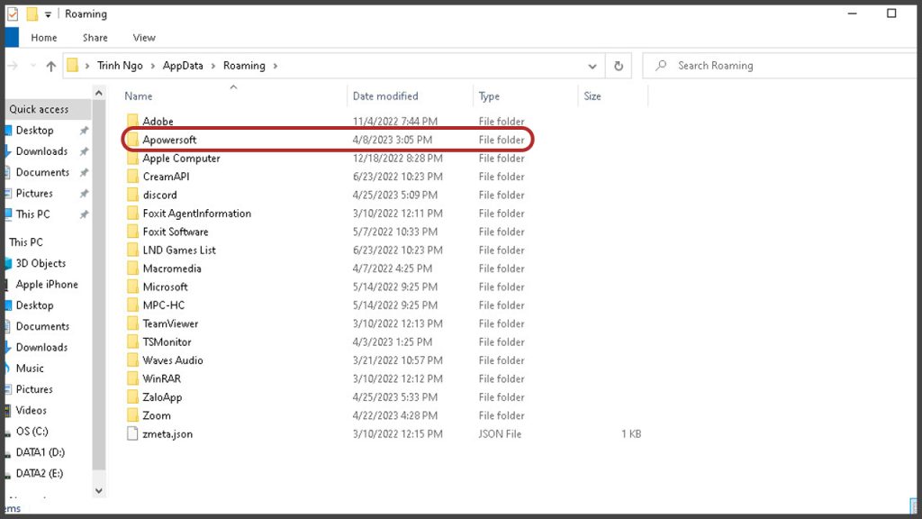Open the Home ribbon tab

click(x=44, y=38)
